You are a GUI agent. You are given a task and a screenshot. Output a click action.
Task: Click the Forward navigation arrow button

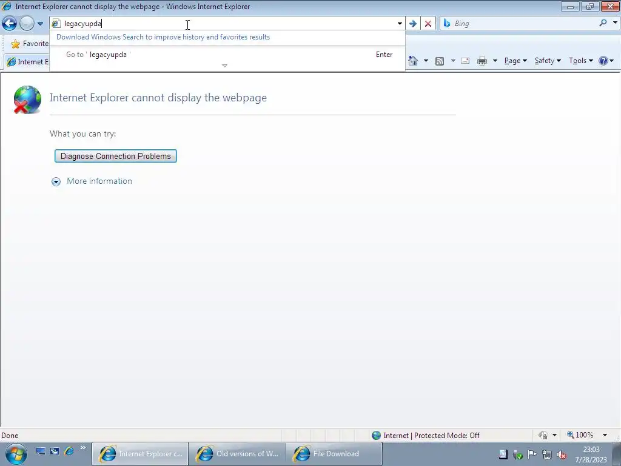(27, 24)
